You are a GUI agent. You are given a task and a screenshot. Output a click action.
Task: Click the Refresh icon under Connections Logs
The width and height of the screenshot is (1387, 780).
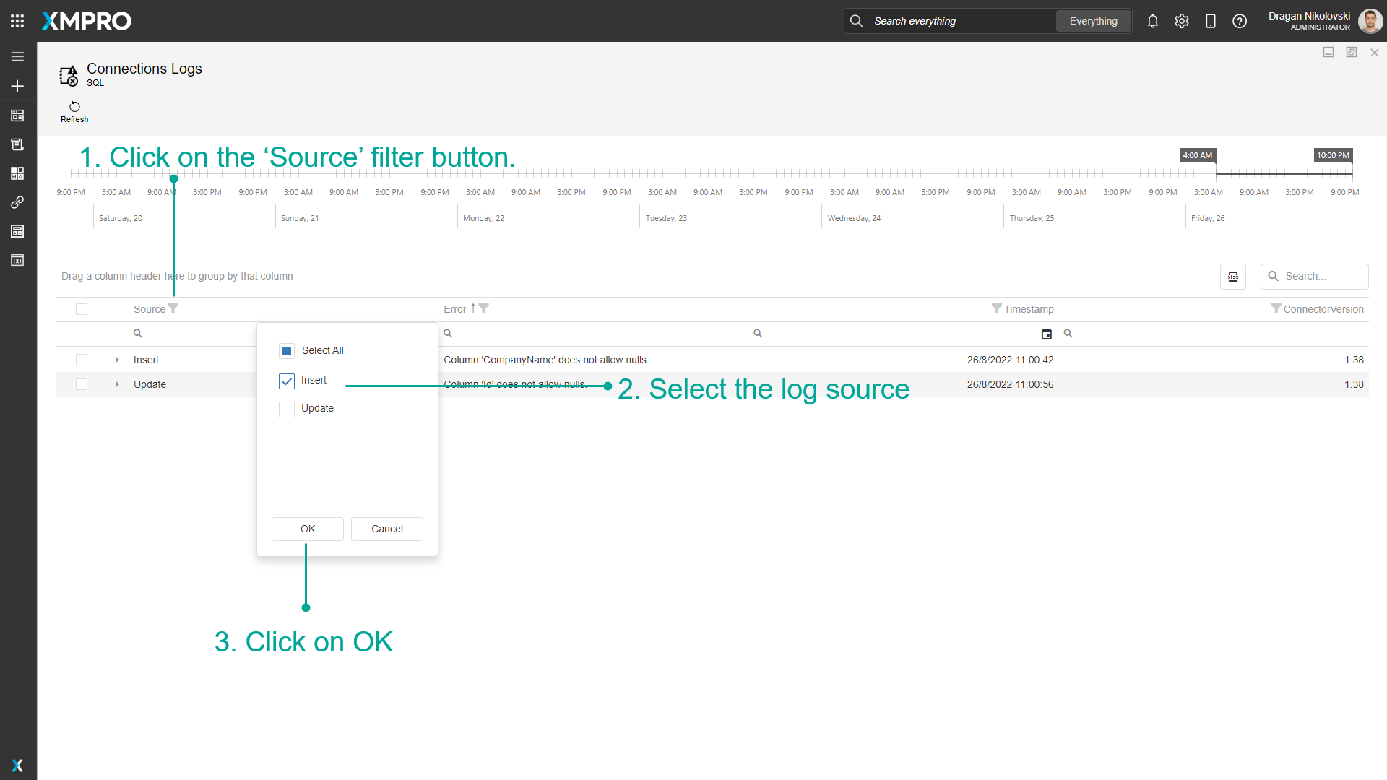click(x=74, y=106)
